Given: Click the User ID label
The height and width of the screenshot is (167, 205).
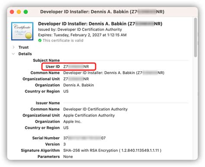Looking at the screenshot, I should click(x=53, y=66).
